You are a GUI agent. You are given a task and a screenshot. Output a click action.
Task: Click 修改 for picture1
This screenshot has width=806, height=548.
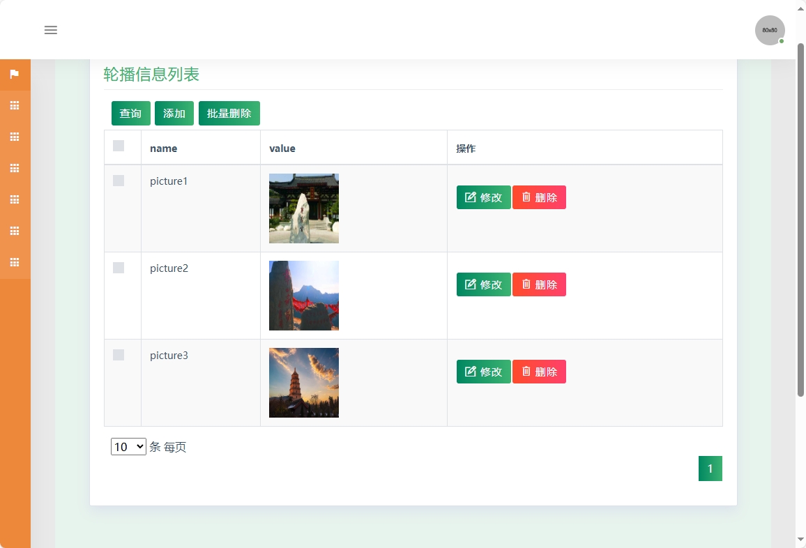pyautogui.click(x=484, y=197)
